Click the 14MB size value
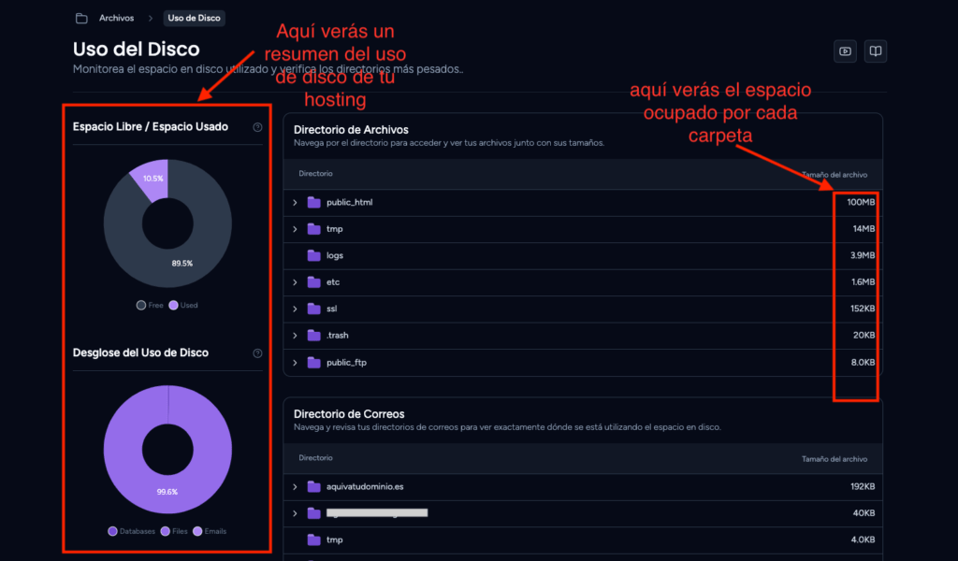The image size is (958, 561). point(864,229)
